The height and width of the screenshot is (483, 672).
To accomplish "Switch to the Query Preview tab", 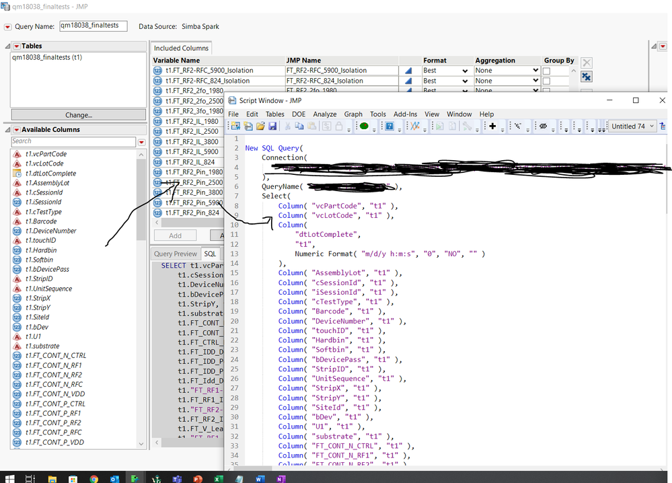I will pyautogui.click(x=175, y=254).
